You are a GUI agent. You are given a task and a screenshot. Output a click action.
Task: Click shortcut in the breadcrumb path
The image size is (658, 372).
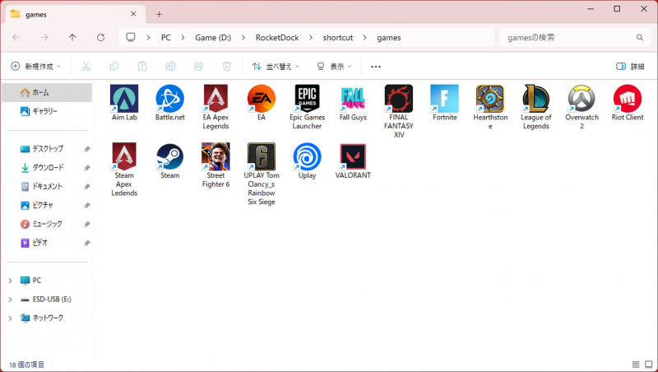[x=338, y=38]
